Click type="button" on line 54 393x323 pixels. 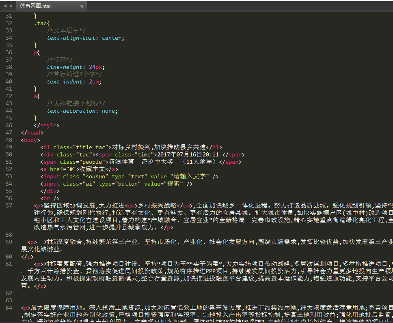pos(120,184)
